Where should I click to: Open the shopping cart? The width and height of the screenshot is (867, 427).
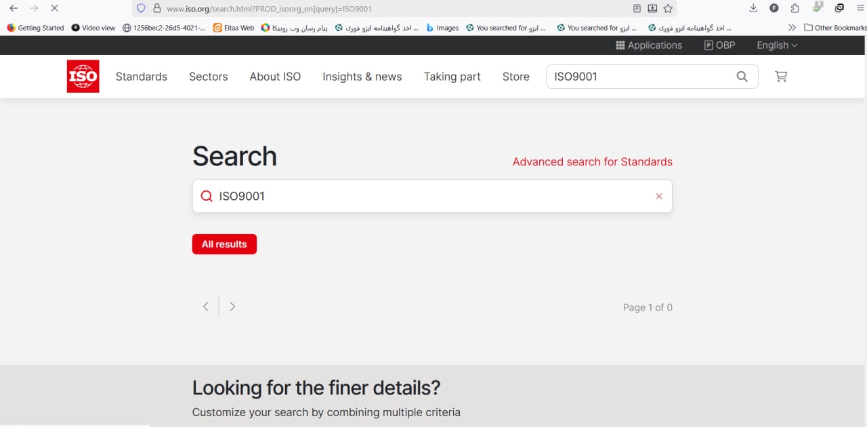pos(781,77)
